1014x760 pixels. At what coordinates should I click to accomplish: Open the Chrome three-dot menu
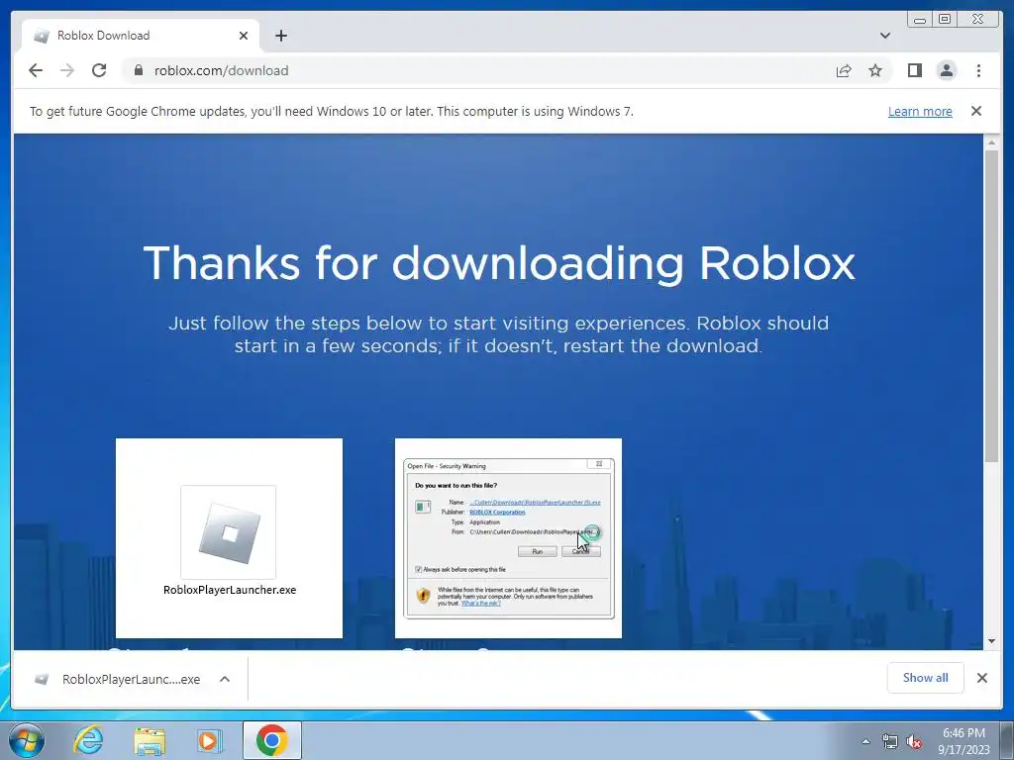978,70
